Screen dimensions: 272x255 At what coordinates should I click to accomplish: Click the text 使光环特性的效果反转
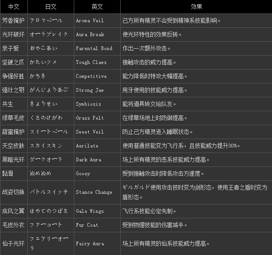coord(152,34)
